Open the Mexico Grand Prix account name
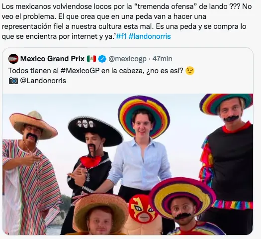The image size is (261, 239). point(52,59)
